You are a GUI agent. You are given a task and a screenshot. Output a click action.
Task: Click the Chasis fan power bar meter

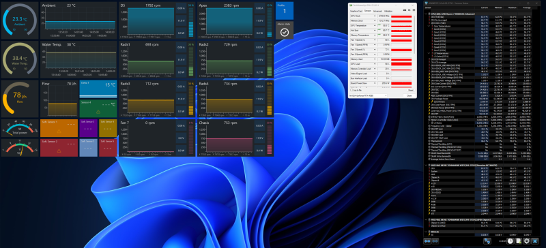pos(270,140)
